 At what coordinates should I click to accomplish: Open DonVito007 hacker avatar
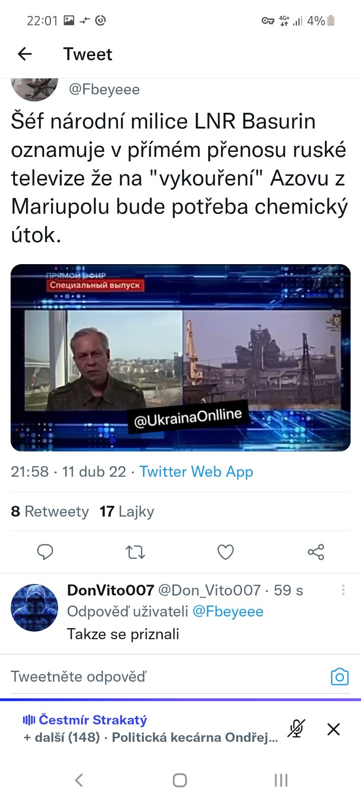click(35, 607)
